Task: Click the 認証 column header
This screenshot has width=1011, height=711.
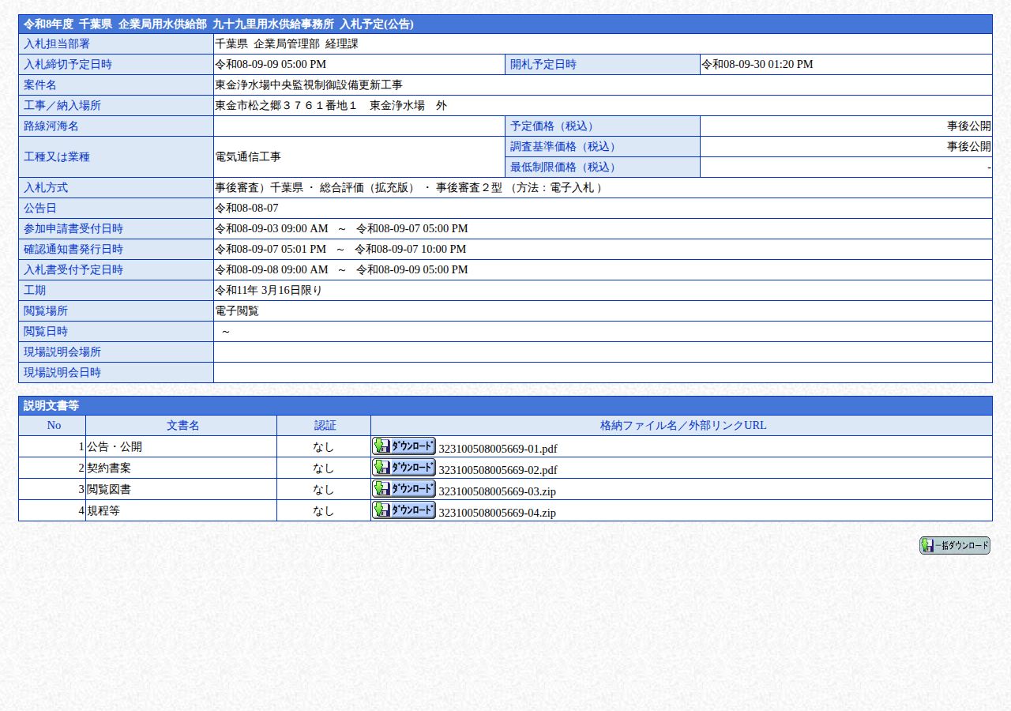Action: [x=324, y=425]
